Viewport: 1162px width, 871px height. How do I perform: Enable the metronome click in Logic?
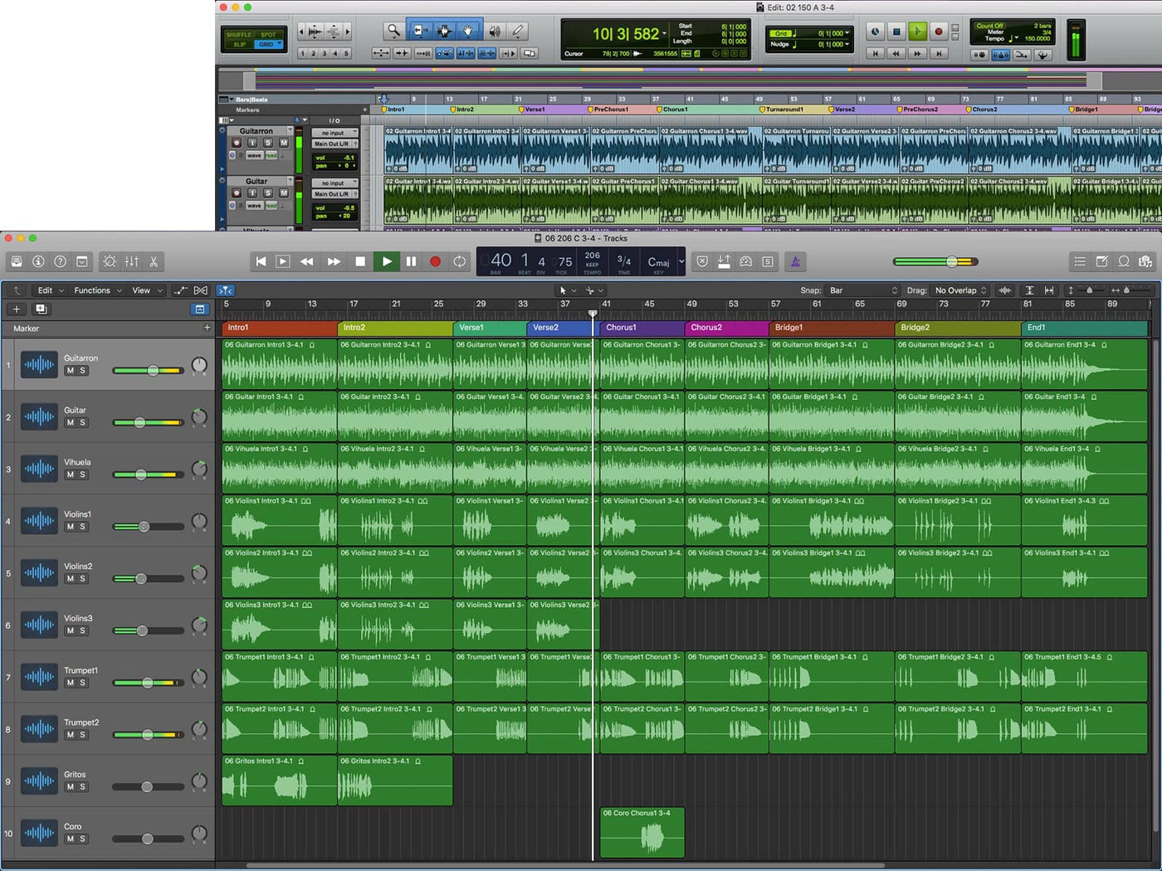(794, 261)
